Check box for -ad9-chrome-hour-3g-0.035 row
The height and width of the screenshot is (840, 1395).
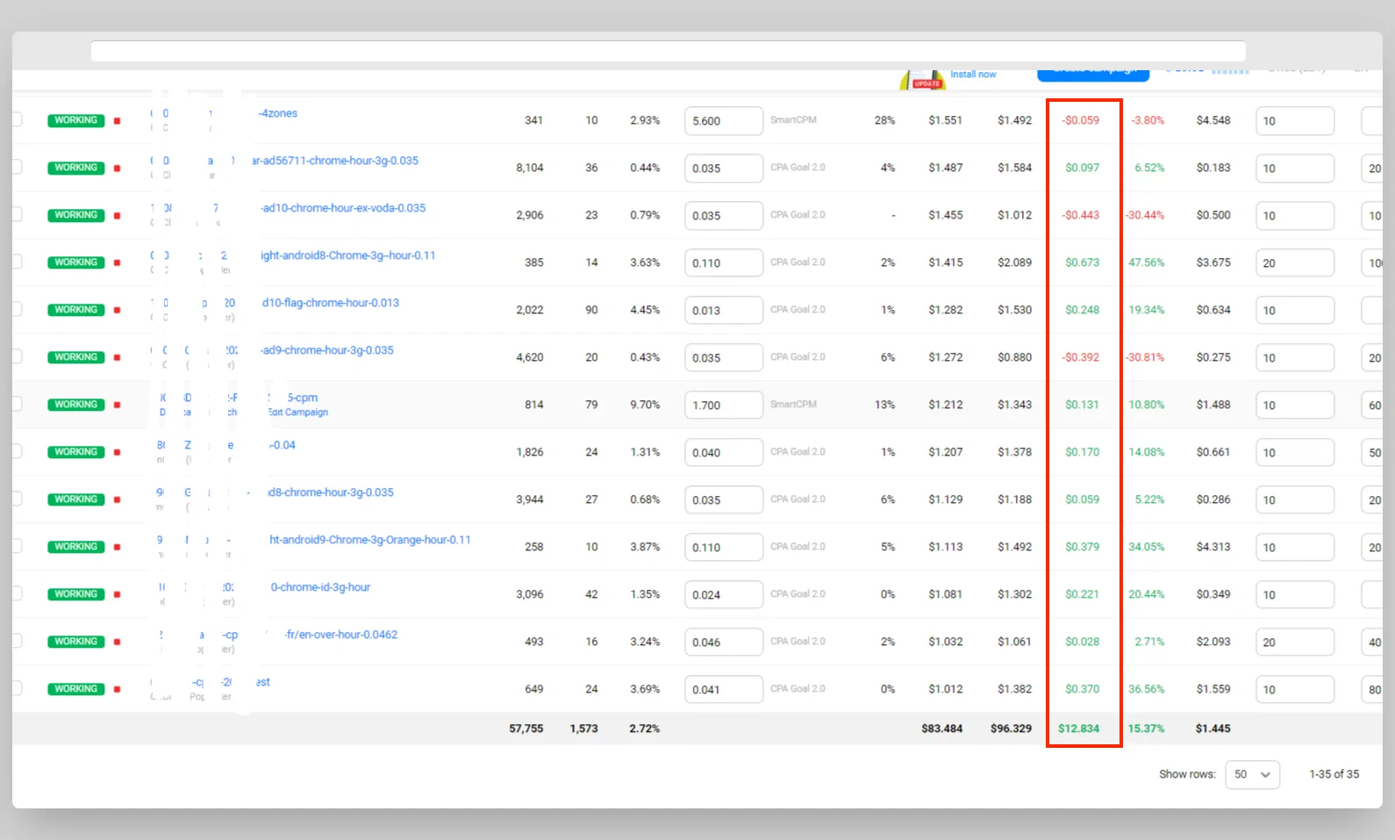point(17,356)
